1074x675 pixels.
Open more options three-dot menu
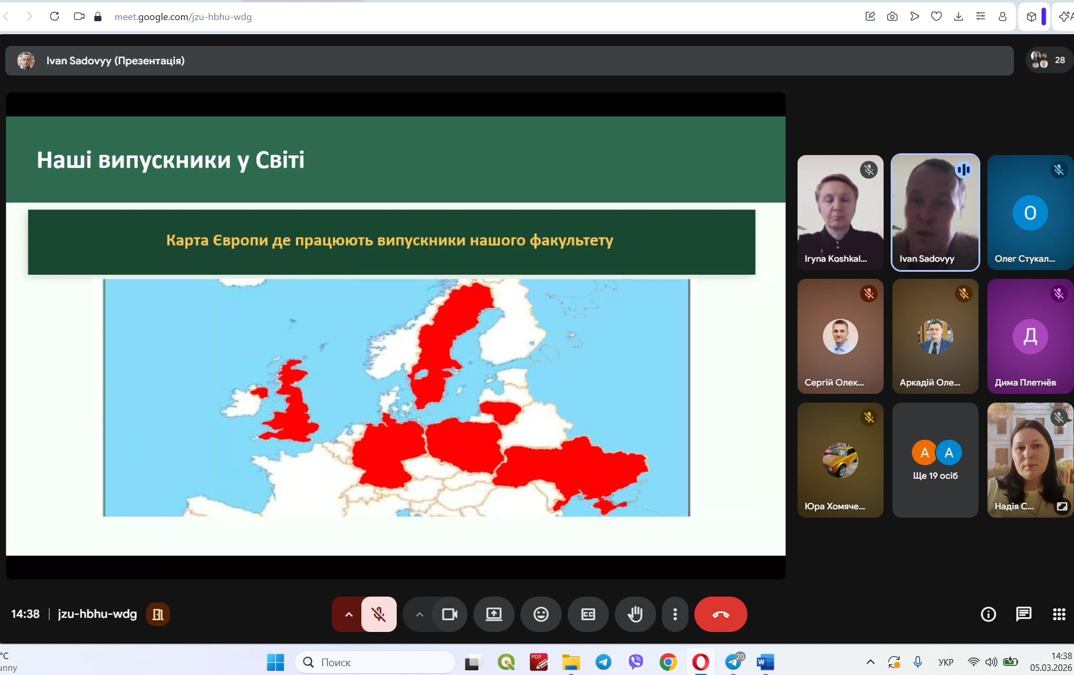675,614
